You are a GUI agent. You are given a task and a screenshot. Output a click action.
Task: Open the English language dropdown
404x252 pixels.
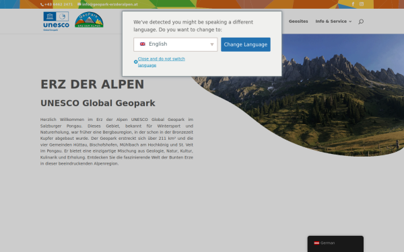[176, 44]
